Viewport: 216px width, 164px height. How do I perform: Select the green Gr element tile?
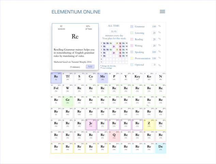click(68, 101)
